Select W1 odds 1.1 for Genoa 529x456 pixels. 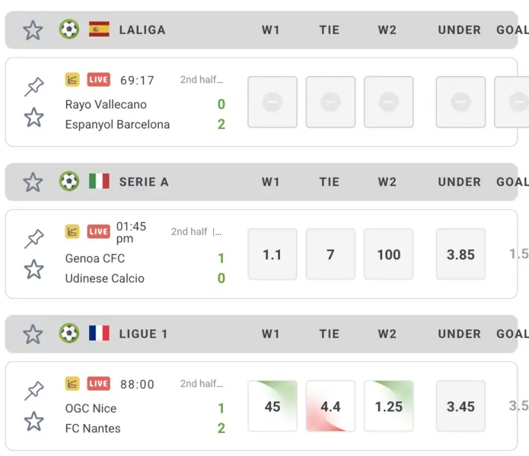(x=272, y=255)
